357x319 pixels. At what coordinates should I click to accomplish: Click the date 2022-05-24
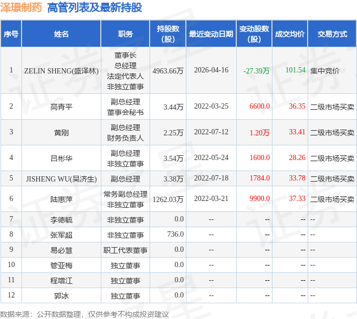click(x=211, y=158)
